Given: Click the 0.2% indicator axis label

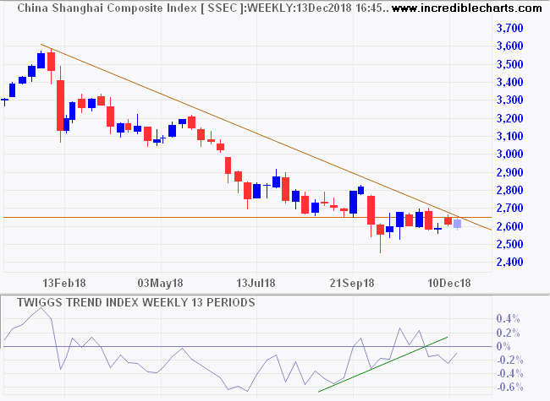Looking at the screenshot, I should click(508, 333).
